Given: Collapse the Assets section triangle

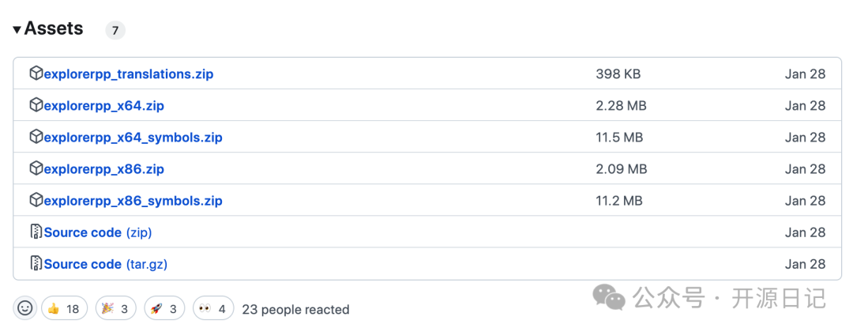Looking at the screenshot, I should pyautogui.click(x=17, y=28).
